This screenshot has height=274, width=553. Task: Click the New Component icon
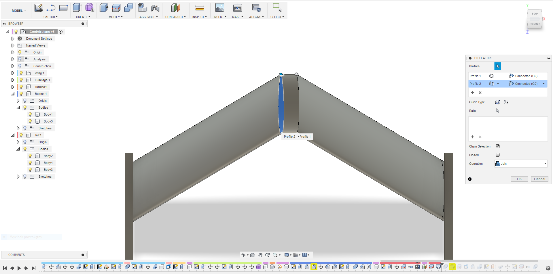(143, 8)
